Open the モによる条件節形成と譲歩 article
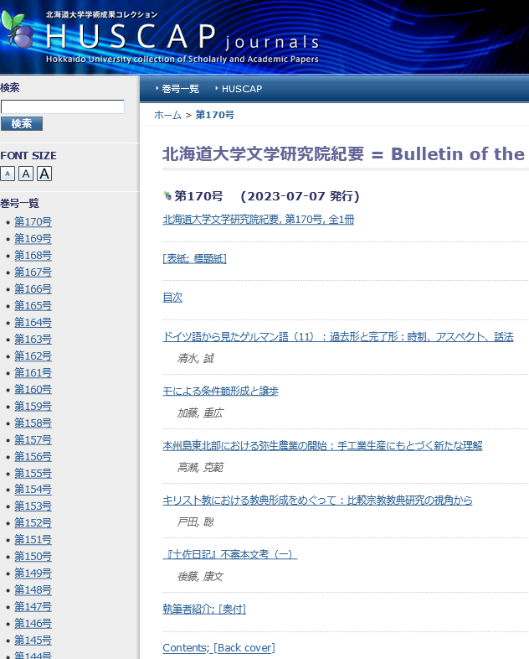 pos(221,391)
